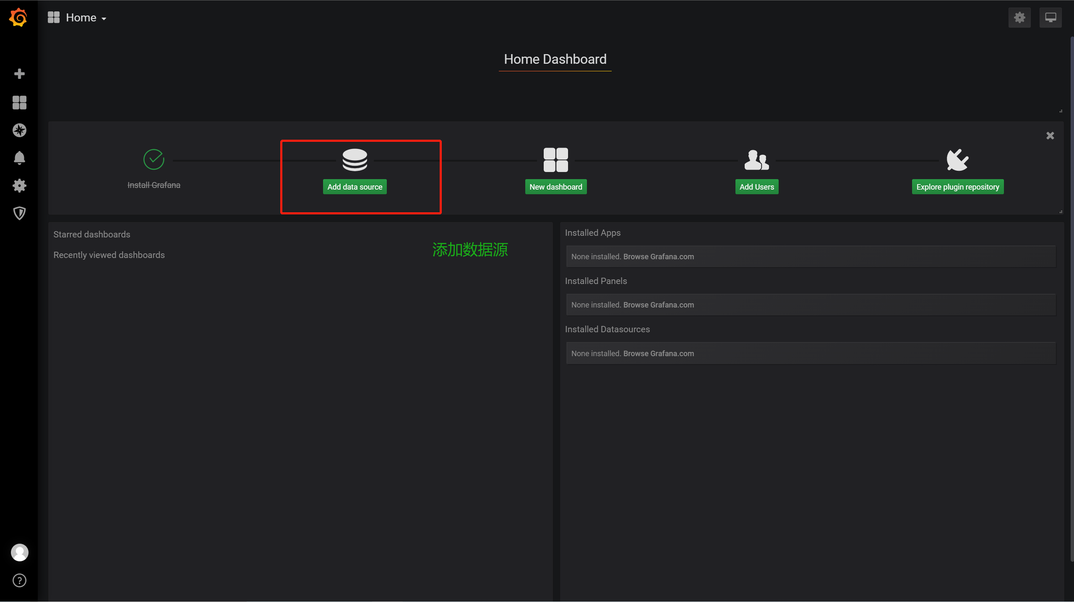Toggle the cycle view mode monitor icon

click(x=1051, y=18)
